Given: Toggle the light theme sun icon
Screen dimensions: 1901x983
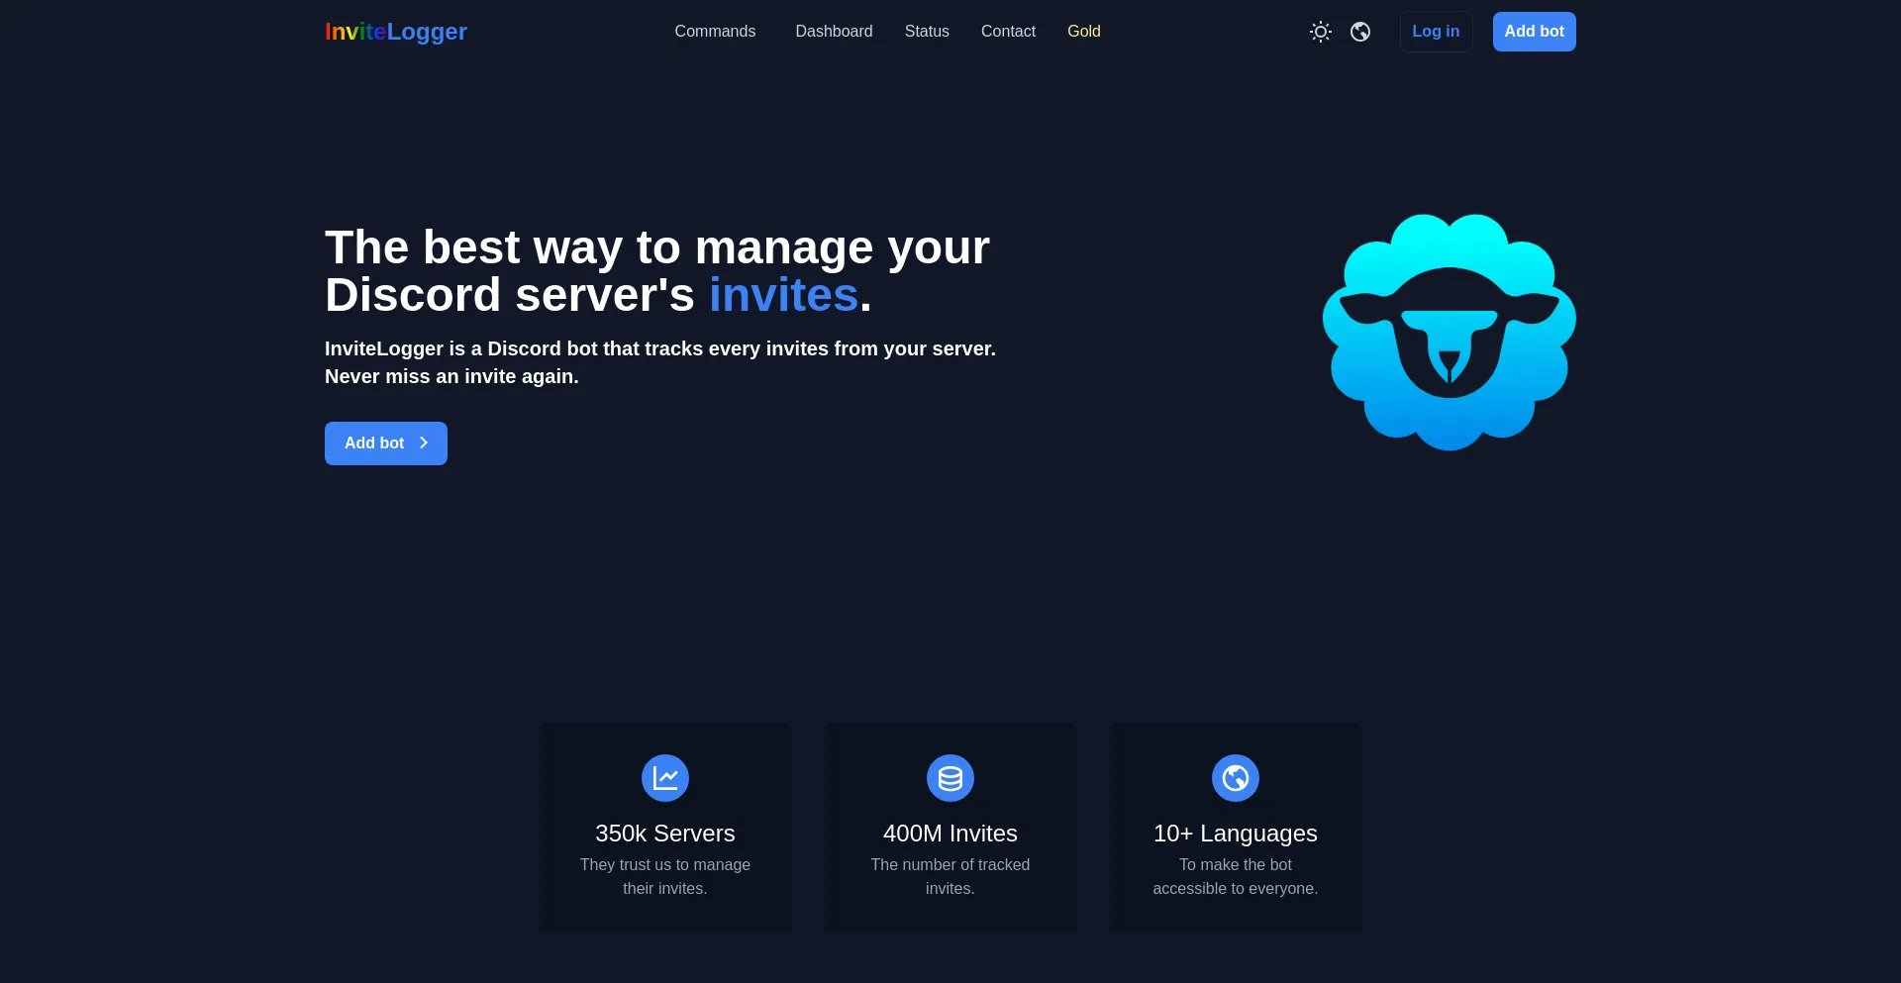Looking at the screenshot, I should coord(1320,32).
